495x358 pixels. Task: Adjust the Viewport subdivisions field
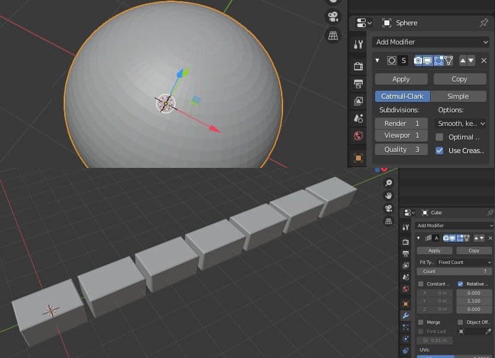pyautogui.click(x=401, y=135)
